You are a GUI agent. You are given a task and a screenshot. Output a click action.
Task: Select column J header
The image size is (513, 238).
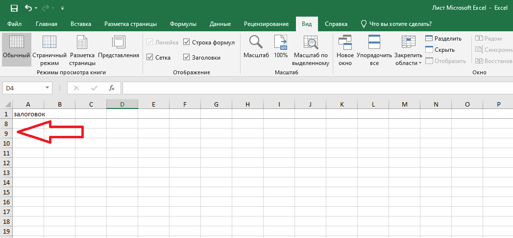310,105
